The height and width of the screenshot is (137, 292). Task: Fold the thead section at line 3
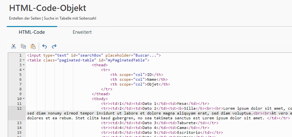[x=24, y=65]
